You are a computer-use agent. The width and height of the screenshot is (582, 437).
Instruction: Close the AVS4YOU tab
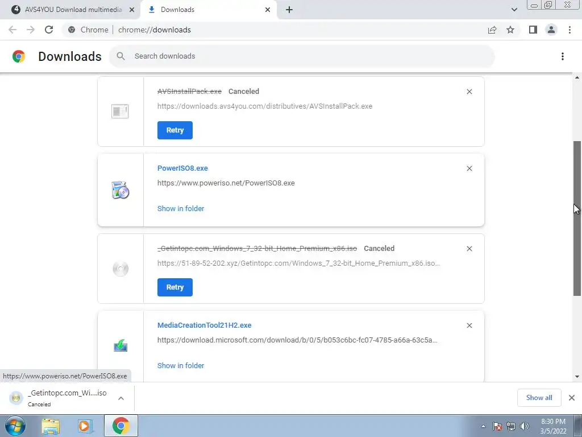click(132, 10)
